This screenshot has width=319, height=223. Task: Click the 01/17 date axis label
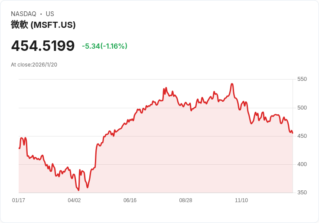(x=19, y=200)
